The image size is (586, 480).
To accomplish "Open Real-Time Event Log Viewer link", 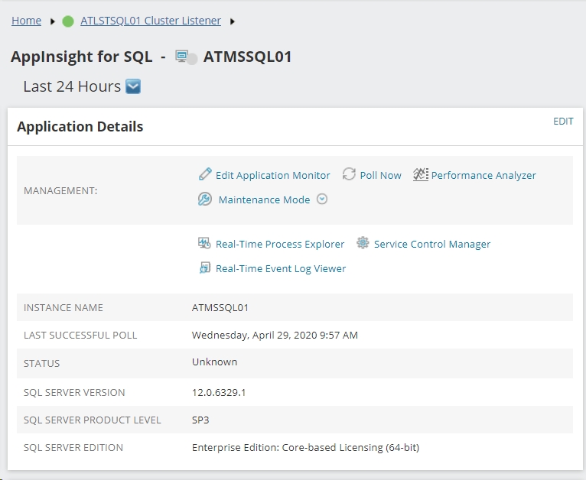I will (x=281, y=268).
